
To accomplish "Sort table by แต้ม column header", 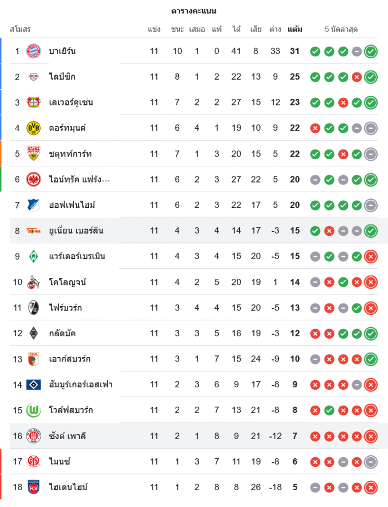I will click(295, 29).
